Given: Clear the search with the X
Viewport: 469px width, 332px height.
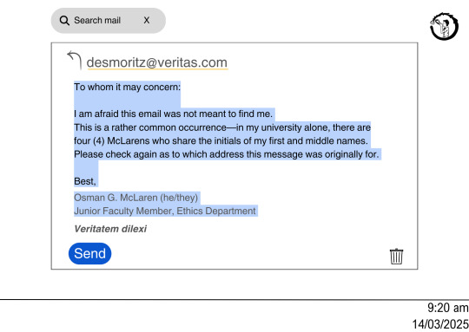Looking at the screenshot, I should (x=146, y=20).
